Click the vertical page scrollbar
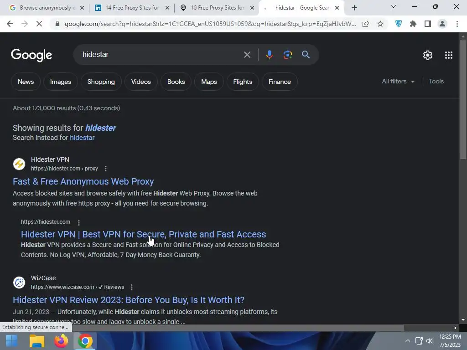 (x=463, y=100)
